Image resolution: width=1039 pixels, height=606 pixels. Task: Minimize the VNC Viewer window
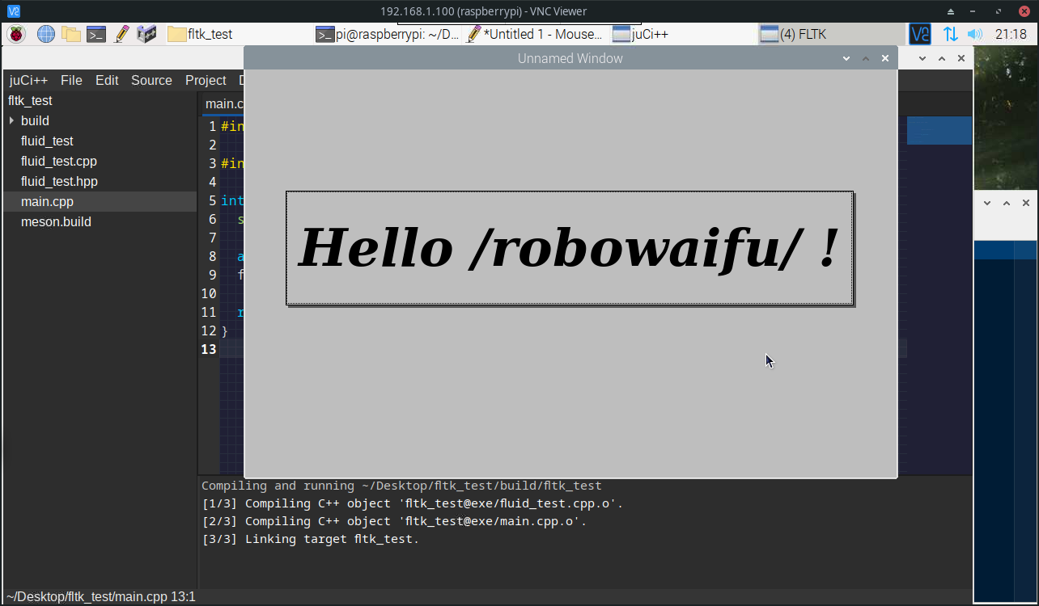click(974, 11)
